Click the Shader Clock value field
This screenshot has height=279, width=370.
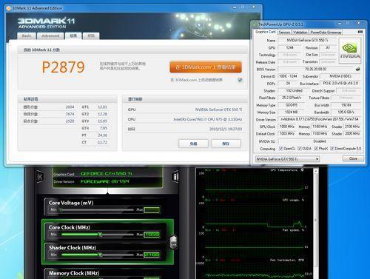(x=152, y=255)
